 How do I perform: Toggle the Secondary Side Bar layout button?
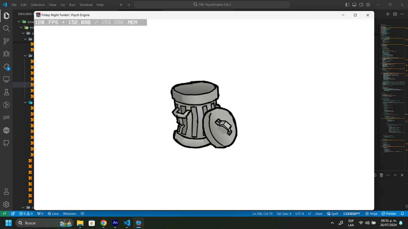tap(361, 5)
